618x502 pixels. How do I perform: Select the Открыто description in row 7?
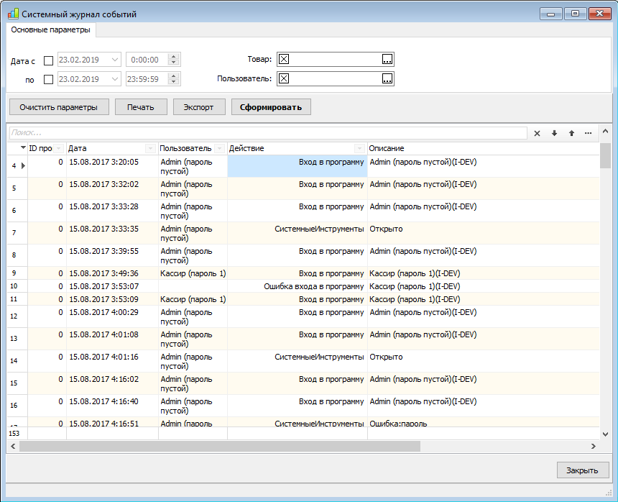coord(483,233)
